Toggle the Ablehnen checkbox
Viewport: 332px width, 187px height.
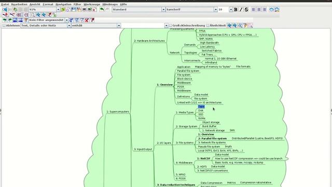pyautogui.click(x=4, y=25)
